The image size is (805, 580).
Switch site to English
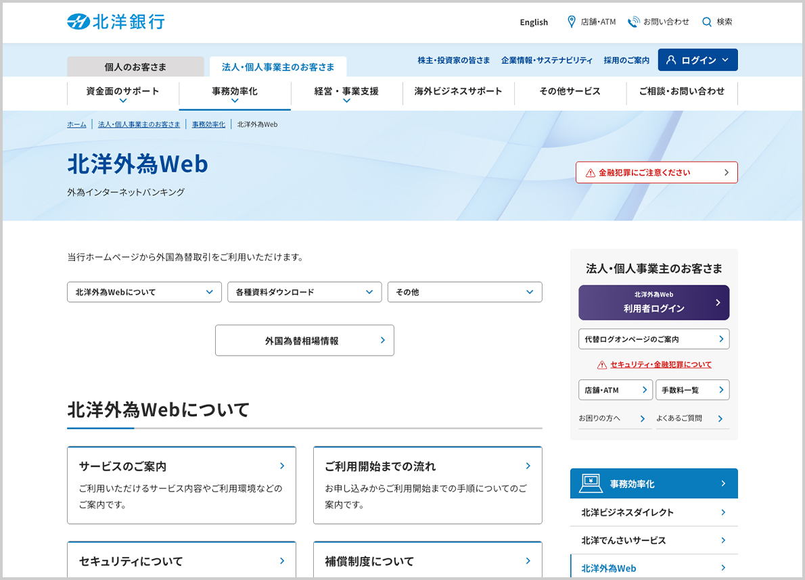pos(534,22)
